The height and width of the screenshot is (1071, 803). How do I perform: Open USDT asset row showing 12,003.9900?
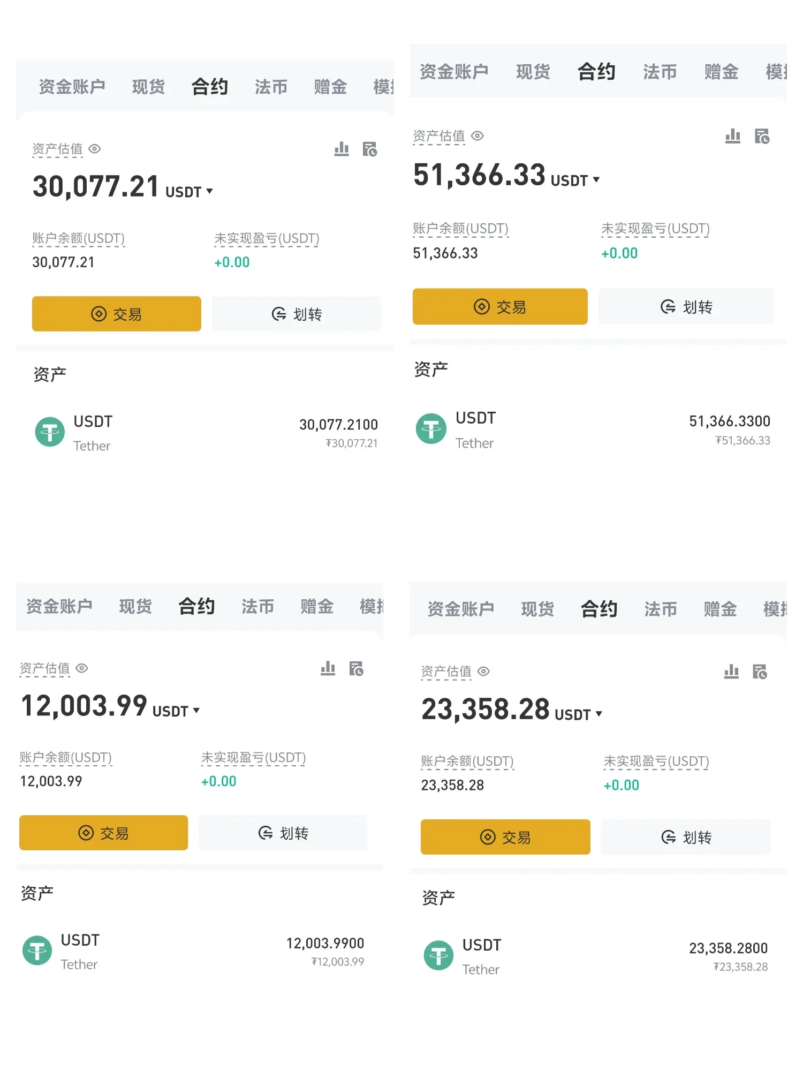[193, 951]
